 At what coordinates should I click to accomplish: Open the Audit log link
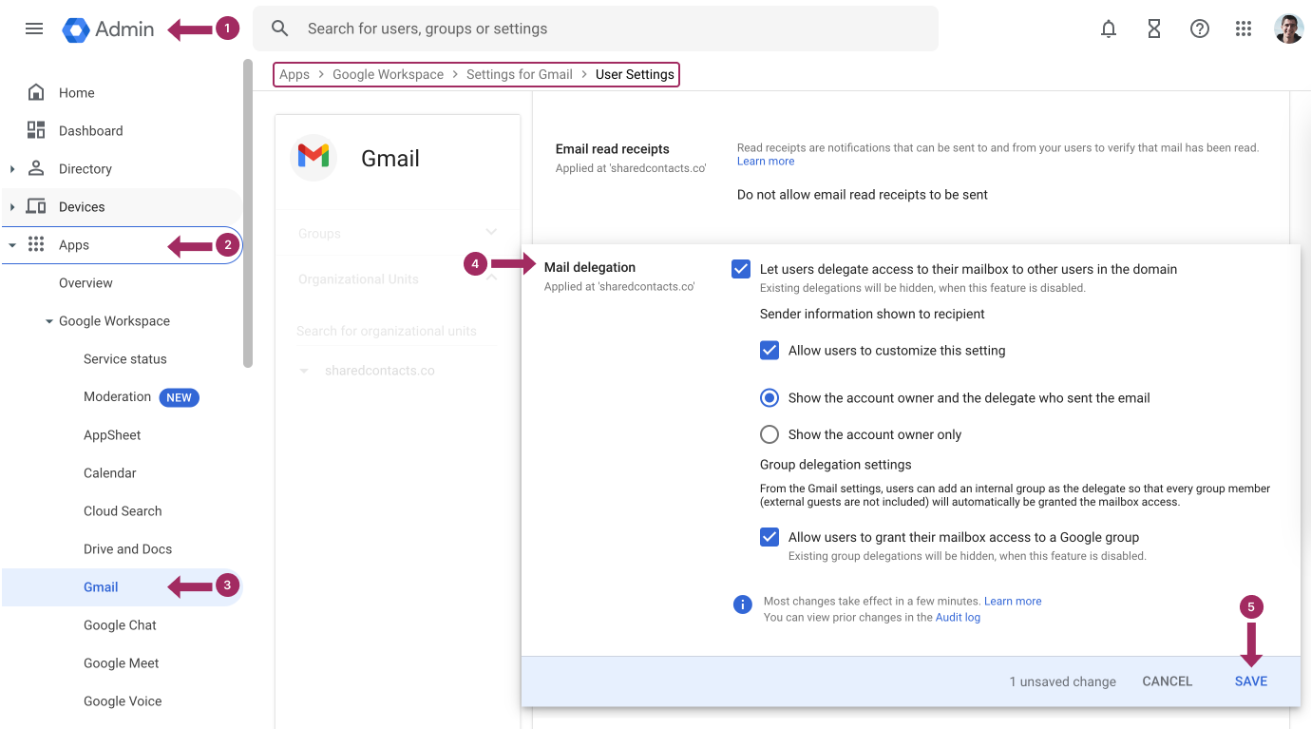point(958,618)
